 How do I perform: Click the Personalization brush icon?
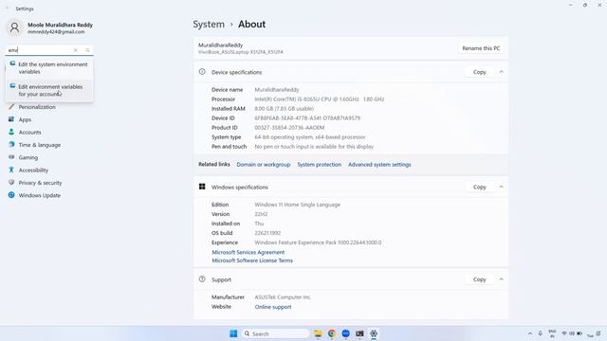tap(11, 107)
